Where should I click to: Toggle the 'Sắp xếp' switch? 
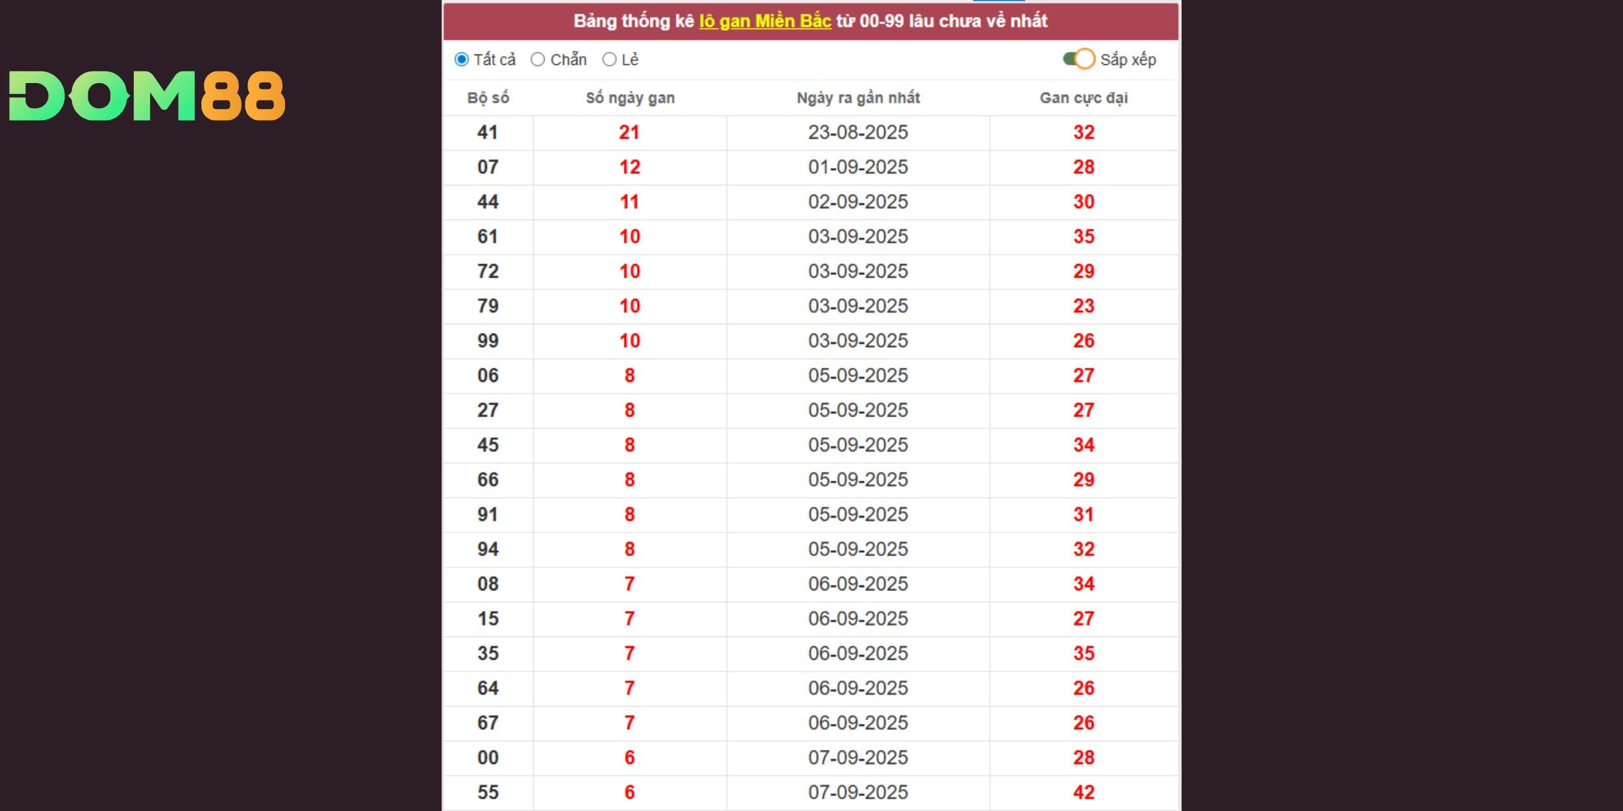pos(1079,59)
